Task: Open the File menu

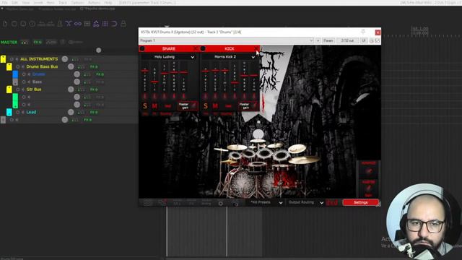Action: click(x=5, y=3)
